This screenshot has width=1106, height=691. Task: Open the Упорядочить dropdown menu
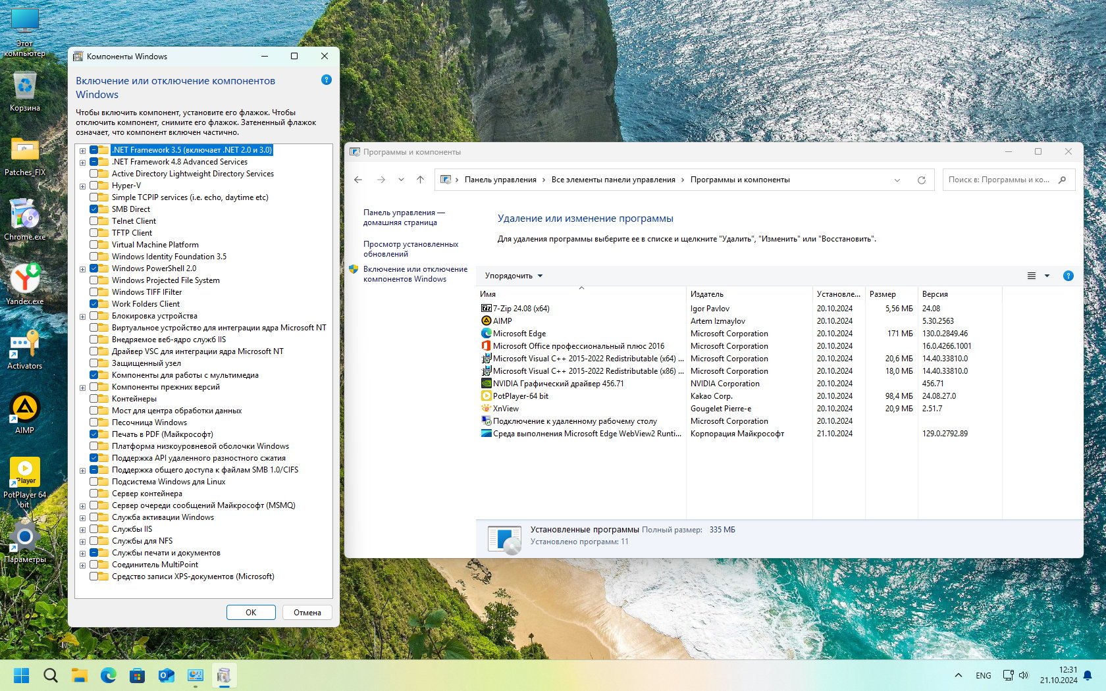(x=513, y=276)
